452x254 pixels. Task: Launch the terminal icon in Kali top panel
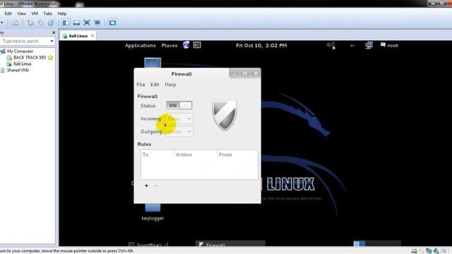(197, 45)
